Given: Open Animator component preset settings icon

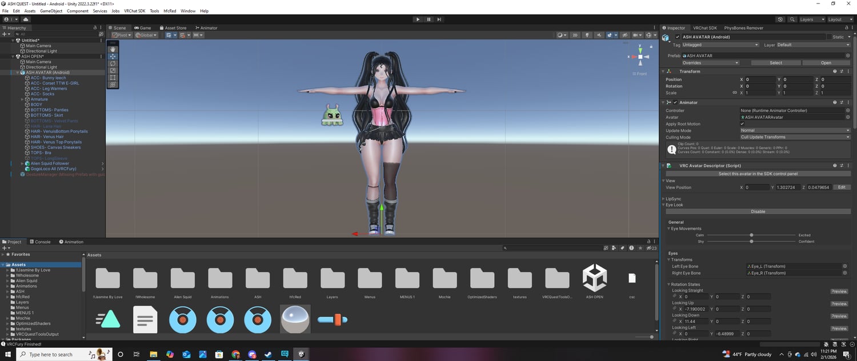Looking at the screenshot, I should point(842,102).
